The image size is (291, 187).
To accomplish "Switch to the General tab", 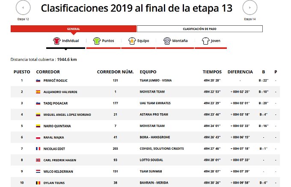I will point(74,29).
